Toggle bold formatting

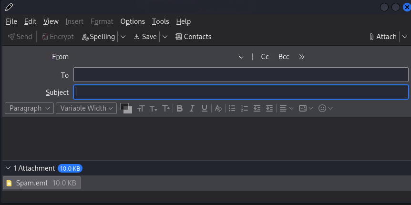[180, 108]
